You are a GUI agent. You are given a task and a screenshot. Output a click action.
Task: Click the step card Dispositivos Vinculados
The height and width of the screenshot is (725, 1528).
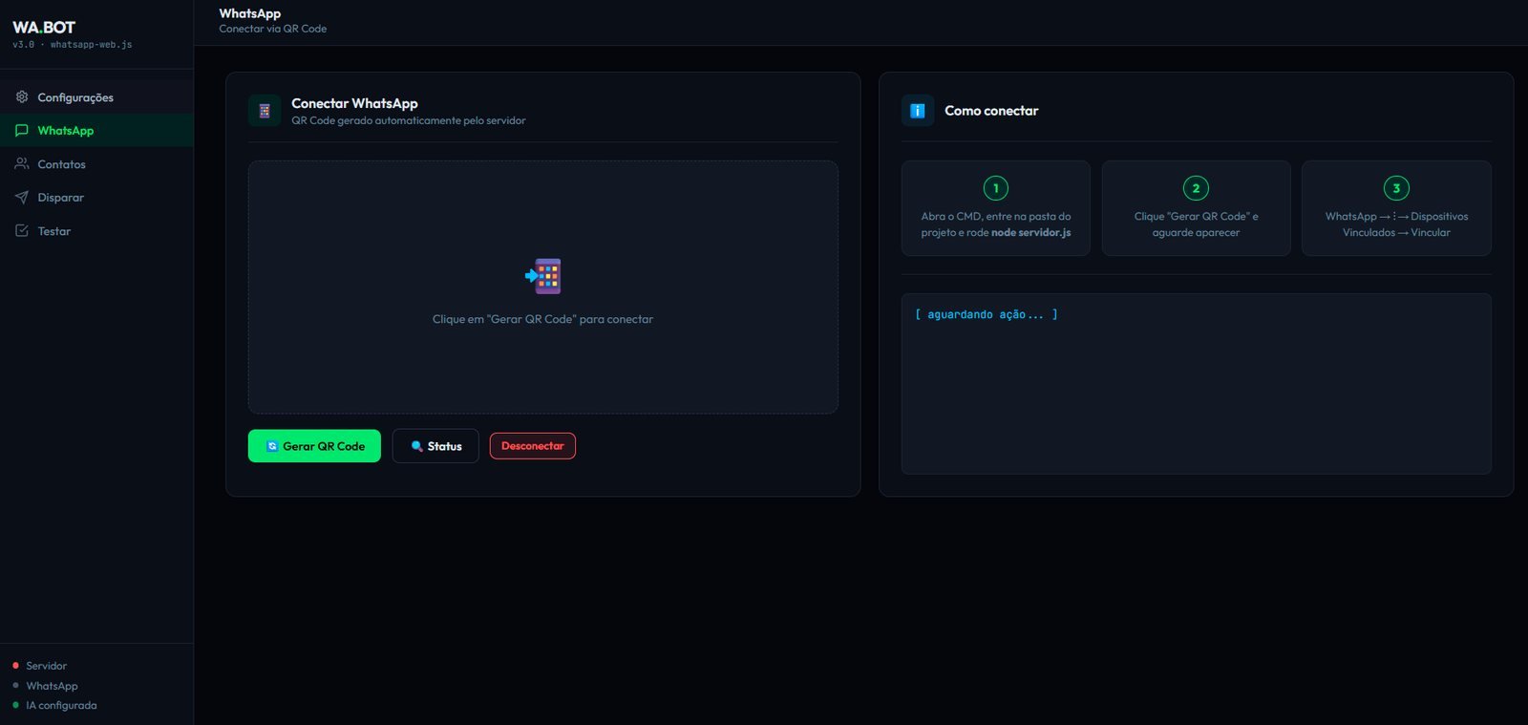pyautogui.click(x=1396, y=208)
